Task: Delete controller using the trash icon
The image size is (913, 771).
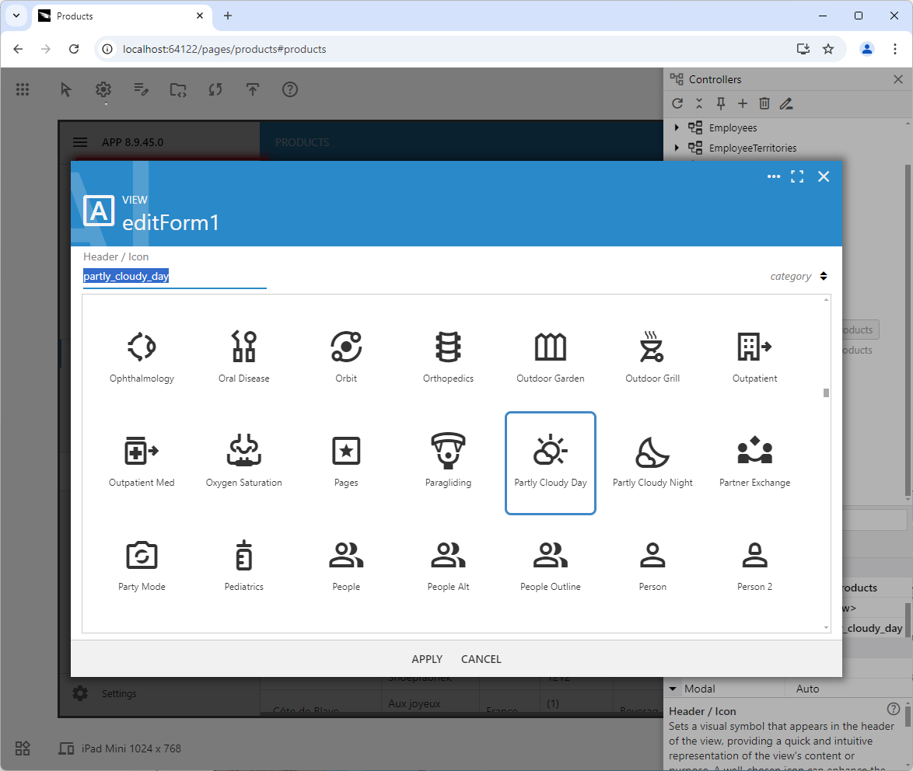Action: (764, 103)
